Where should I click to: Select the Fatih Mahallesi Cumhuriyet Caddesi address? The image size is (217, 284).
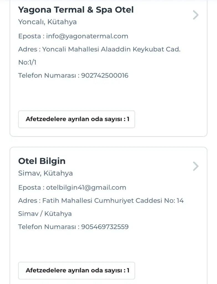101,201
